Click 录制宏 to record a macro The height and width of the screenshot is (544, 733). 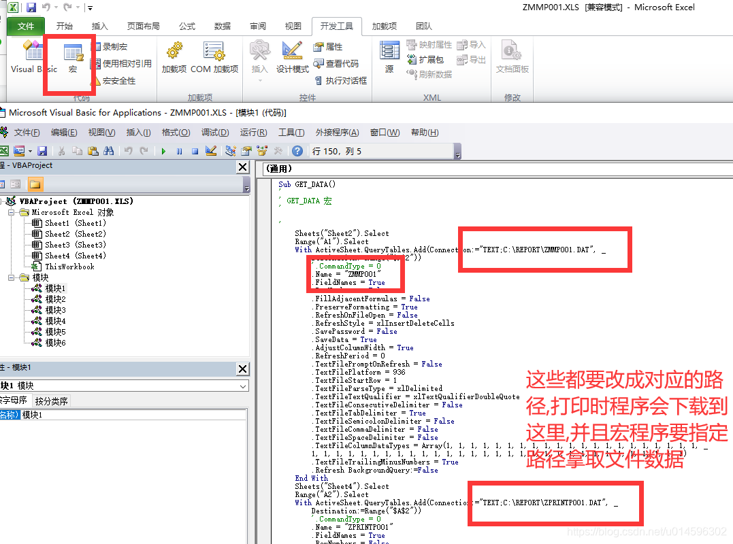(110, 46)
